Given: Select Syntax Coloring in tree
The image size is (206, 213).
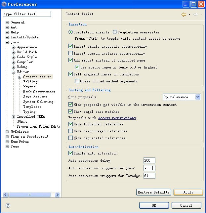Looking at the screenshot, I should coord(38,102).
